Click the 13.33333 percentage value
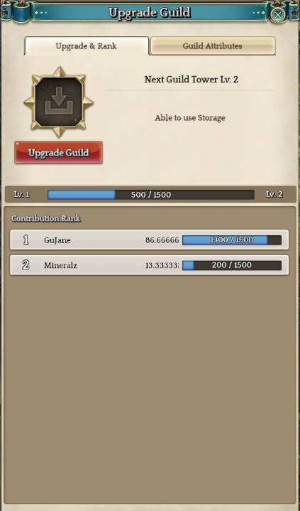Image resolution: width=300 pixels, height=511 pixels. click(162, 266)
